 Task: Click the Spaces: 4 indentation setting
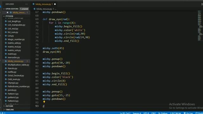coord(137,113)
